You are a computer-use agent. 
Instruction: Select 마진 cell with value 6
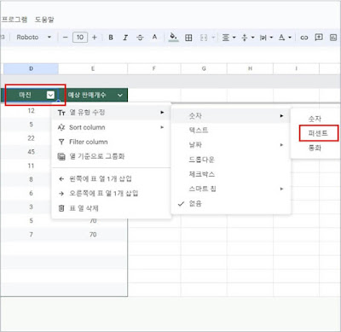[x=31, y=193]
